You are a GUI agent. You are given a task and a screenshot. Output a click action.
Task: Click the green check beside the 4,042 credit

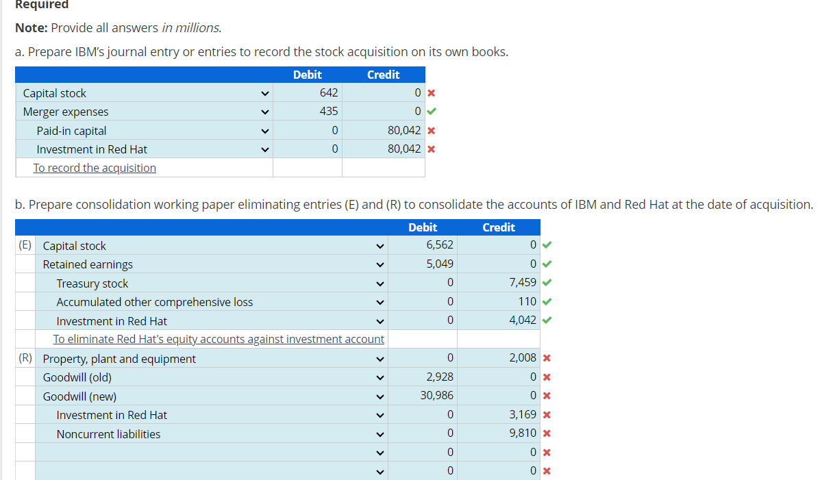coord(547,320)
